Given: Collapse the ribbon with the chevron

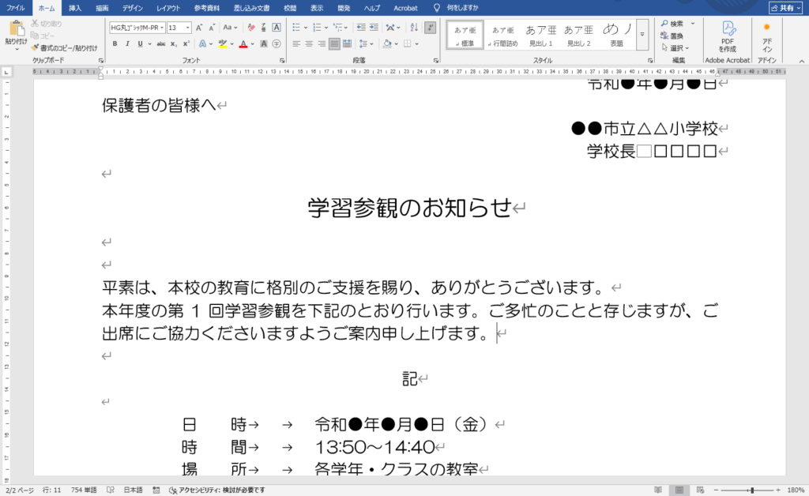Looking at the screenshot, I should 801,61.
